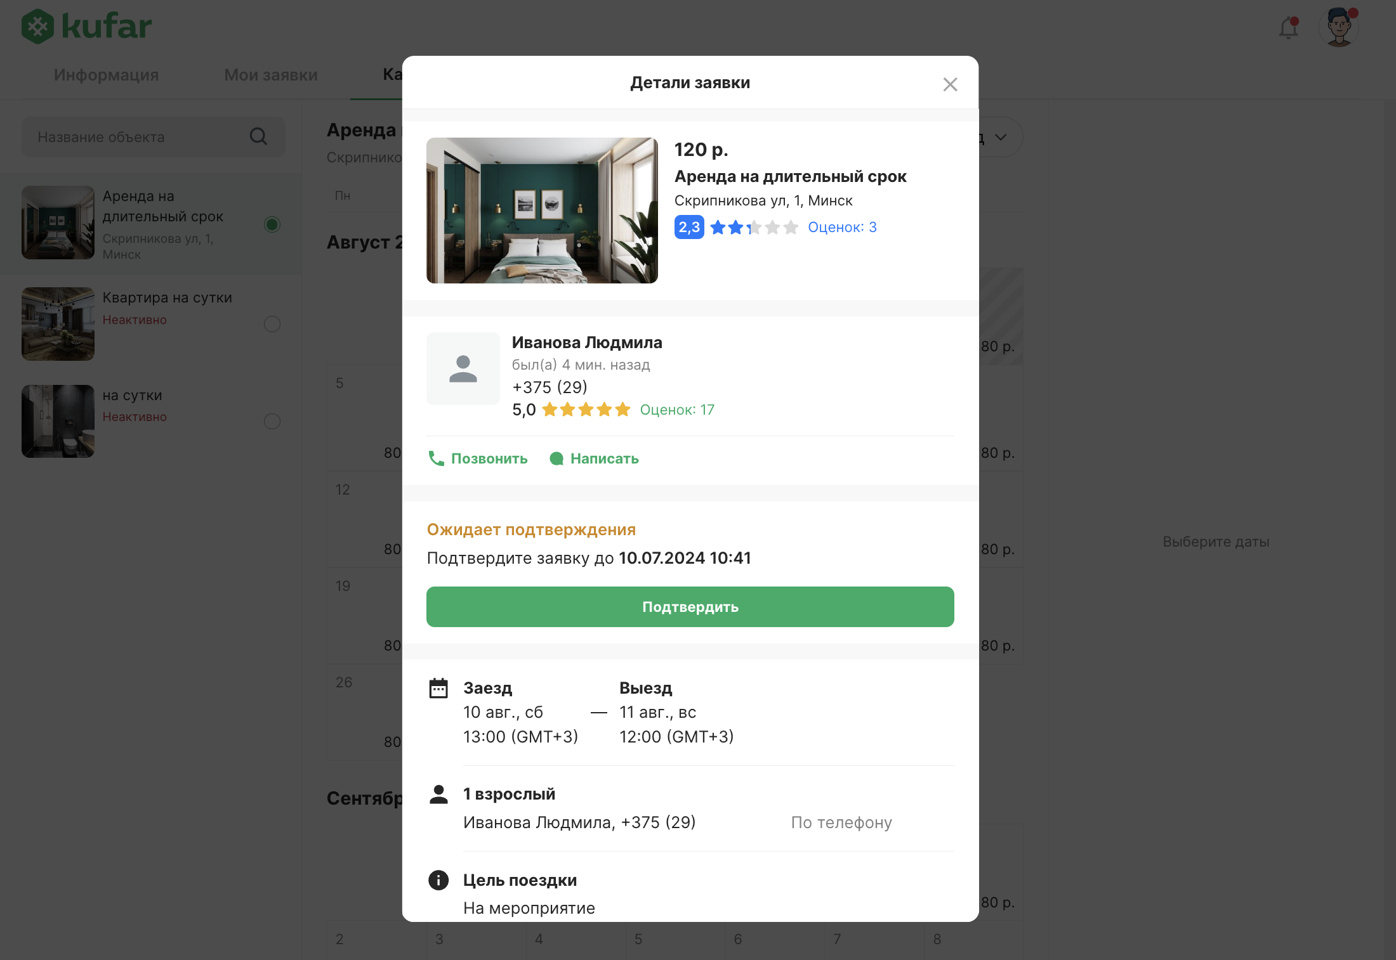Click the yellow star rating of the guest
1396x960 pixels.
586,410
